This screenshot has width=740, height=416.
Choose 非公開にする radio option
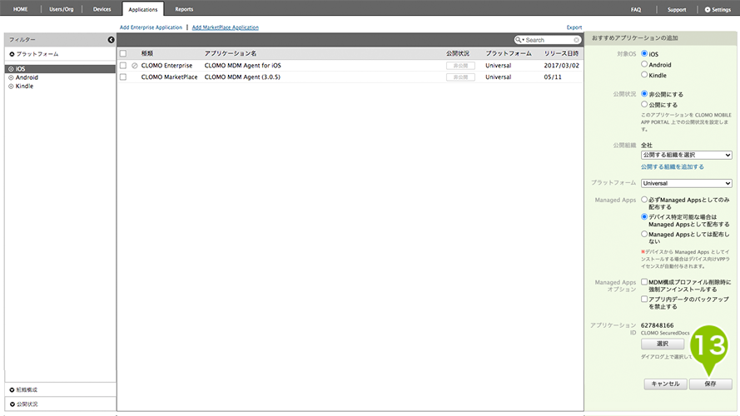644,94
